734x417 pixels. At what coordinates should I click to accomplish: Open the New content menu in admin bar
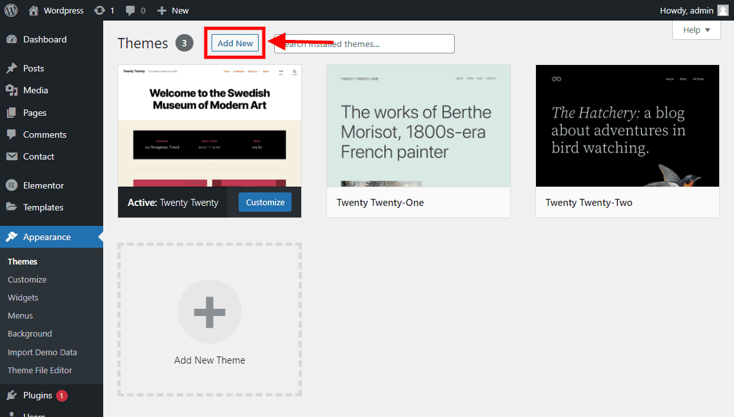173,10
